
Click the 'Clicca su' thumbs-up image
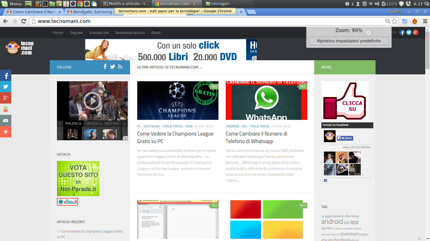pos(345,101)
